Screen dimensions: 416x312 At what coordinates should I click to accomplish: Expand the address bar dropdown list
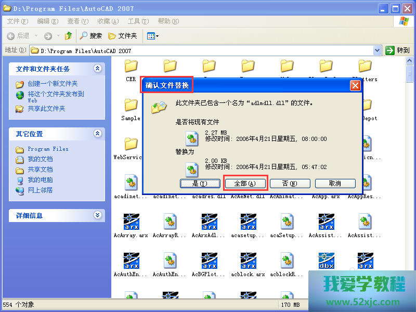[x=378, y=50]
